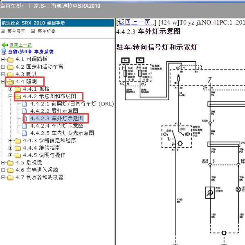
Task: Click the 返回上一页 link
Action: point(136,22)
